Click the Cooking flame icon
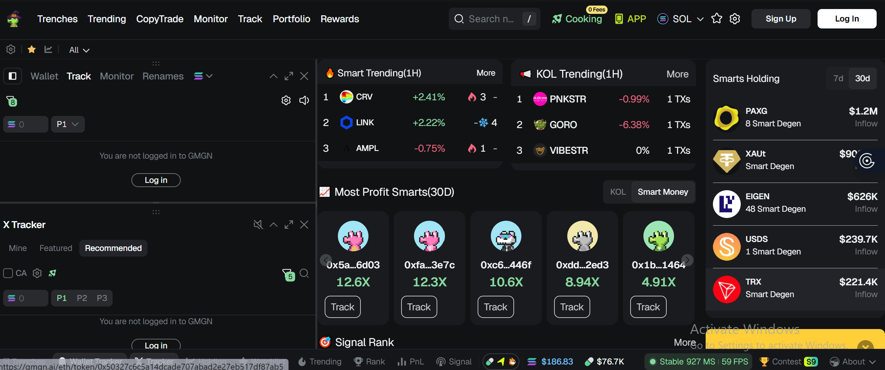Viewport: 885px width, 370px height. pos(557,19)
